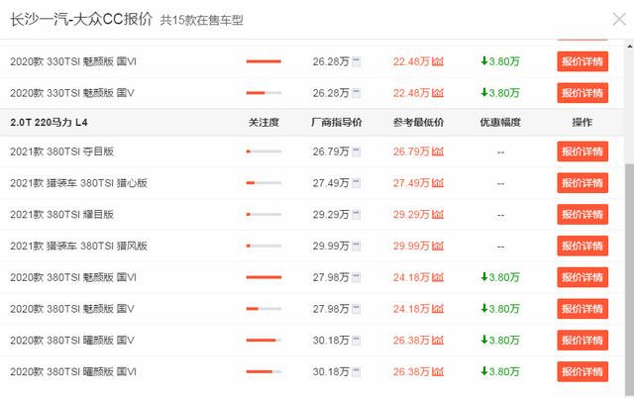Open model 2020款 380TSI 曜颜版 国VI

(73, 372)
